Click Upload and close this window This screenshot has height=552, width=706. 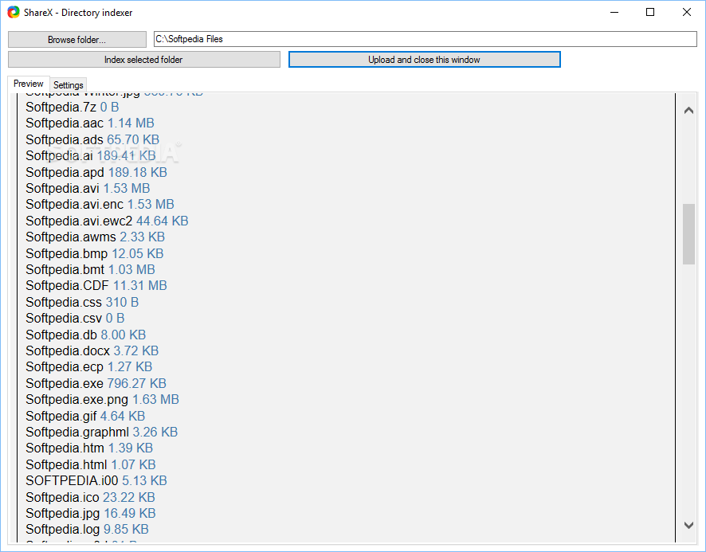click(x=424, y=60)
